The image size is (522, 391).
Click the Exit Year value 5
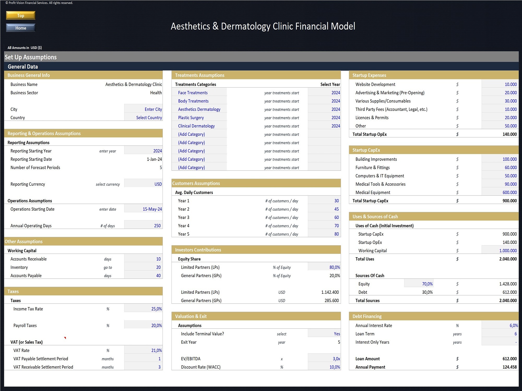[x=339, y=342]
